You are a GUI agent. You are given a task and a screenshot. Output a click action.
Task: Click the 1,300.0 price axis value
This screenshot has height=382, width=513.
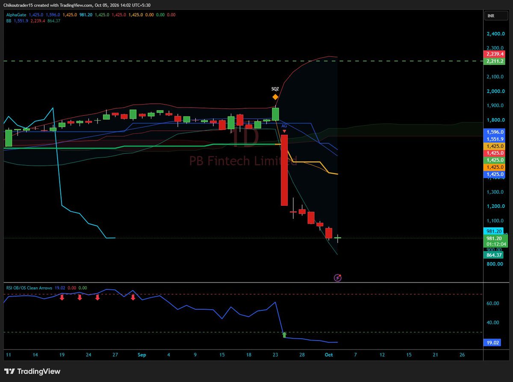coord(496,192)
